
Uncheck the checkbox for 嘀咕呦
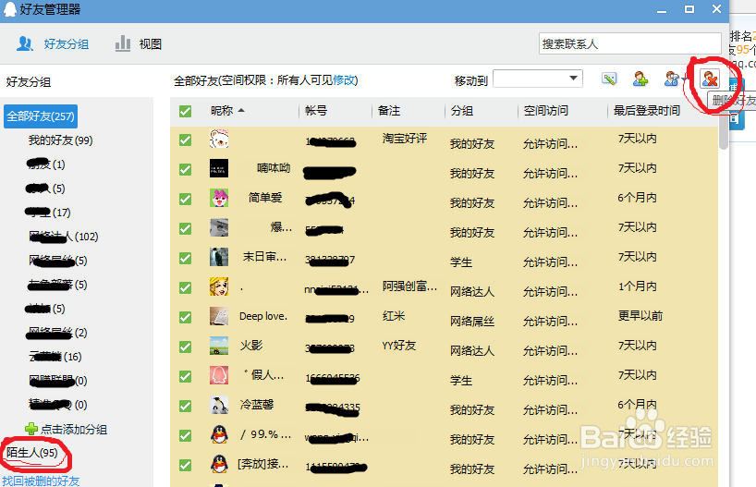[185, 169]
